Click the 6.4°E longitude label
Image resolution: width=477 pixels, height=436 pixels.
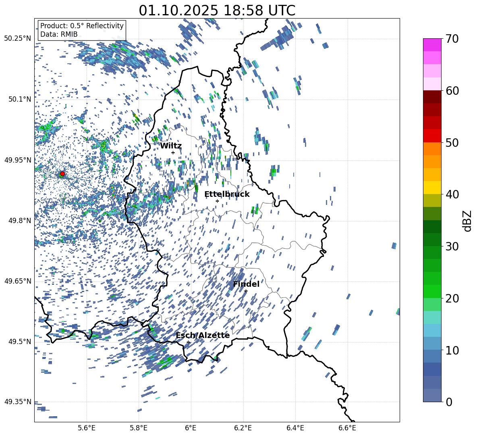tap(295, 428)
